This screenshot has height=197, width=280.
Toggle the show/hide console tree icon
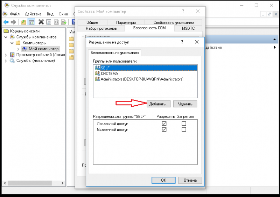(31, 22)
